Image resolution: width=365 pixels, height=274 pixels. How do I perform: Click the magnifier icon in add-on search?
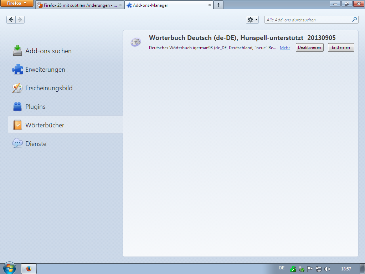[x=354, y=20]
